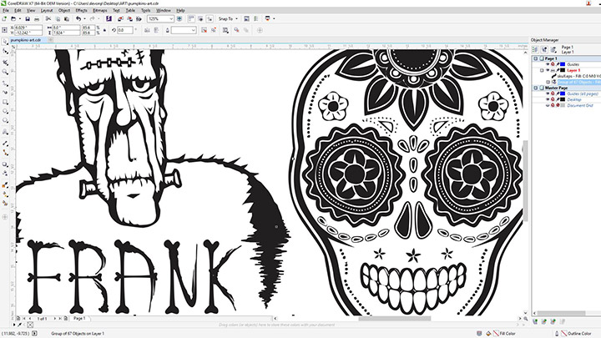This screenshot has width=601, height=338.
Task: Click the Cut scissors icon
Action: (x=48, y=18)
